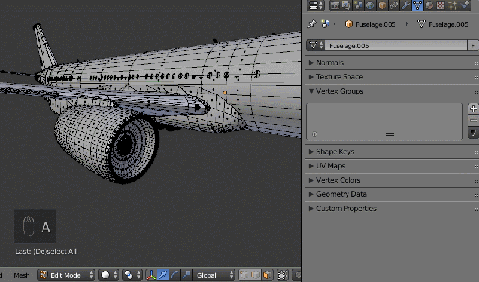Click Fuselage.005 mesh data in breadcrumb
Viewport: 479px width, 282px height.
tap(443, 24)
